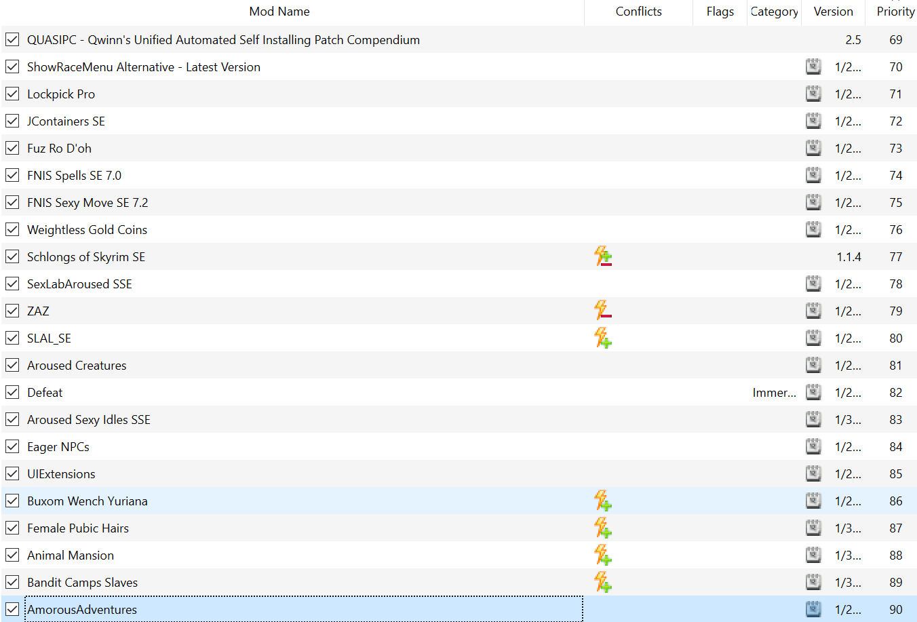
Task: Sort list by Conflicts column header
Action: pyautogui.click(x=638, y=12)
